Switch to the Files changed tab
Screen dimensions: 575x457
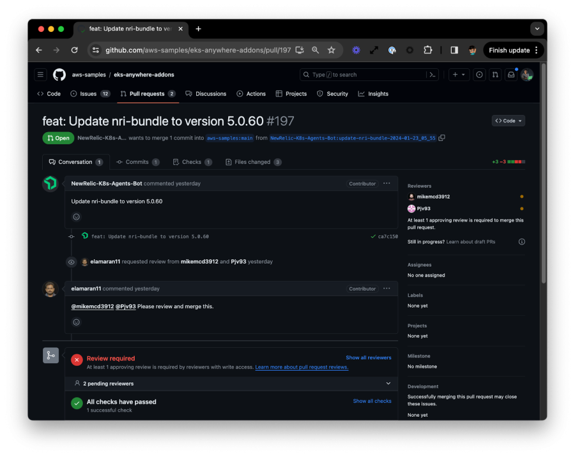coord(254,162)
